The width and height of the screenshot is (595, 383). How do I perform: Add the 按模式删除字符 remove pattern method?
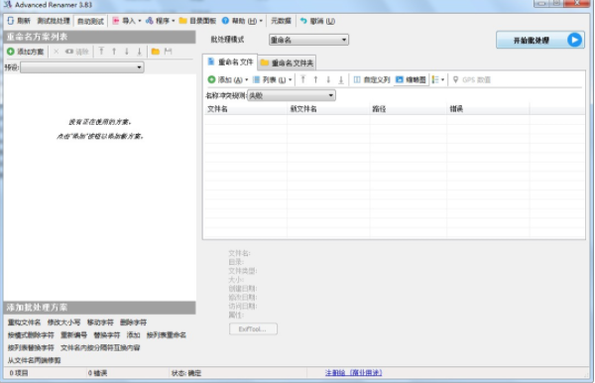(x=31, y=335)
